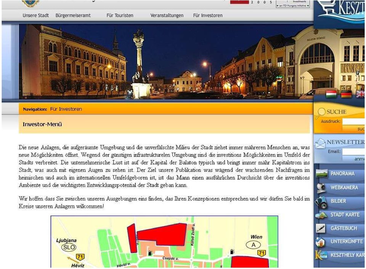Screen dimensions: 366x269
Task: Switch language with the German flag
Action: coord(346,94)
